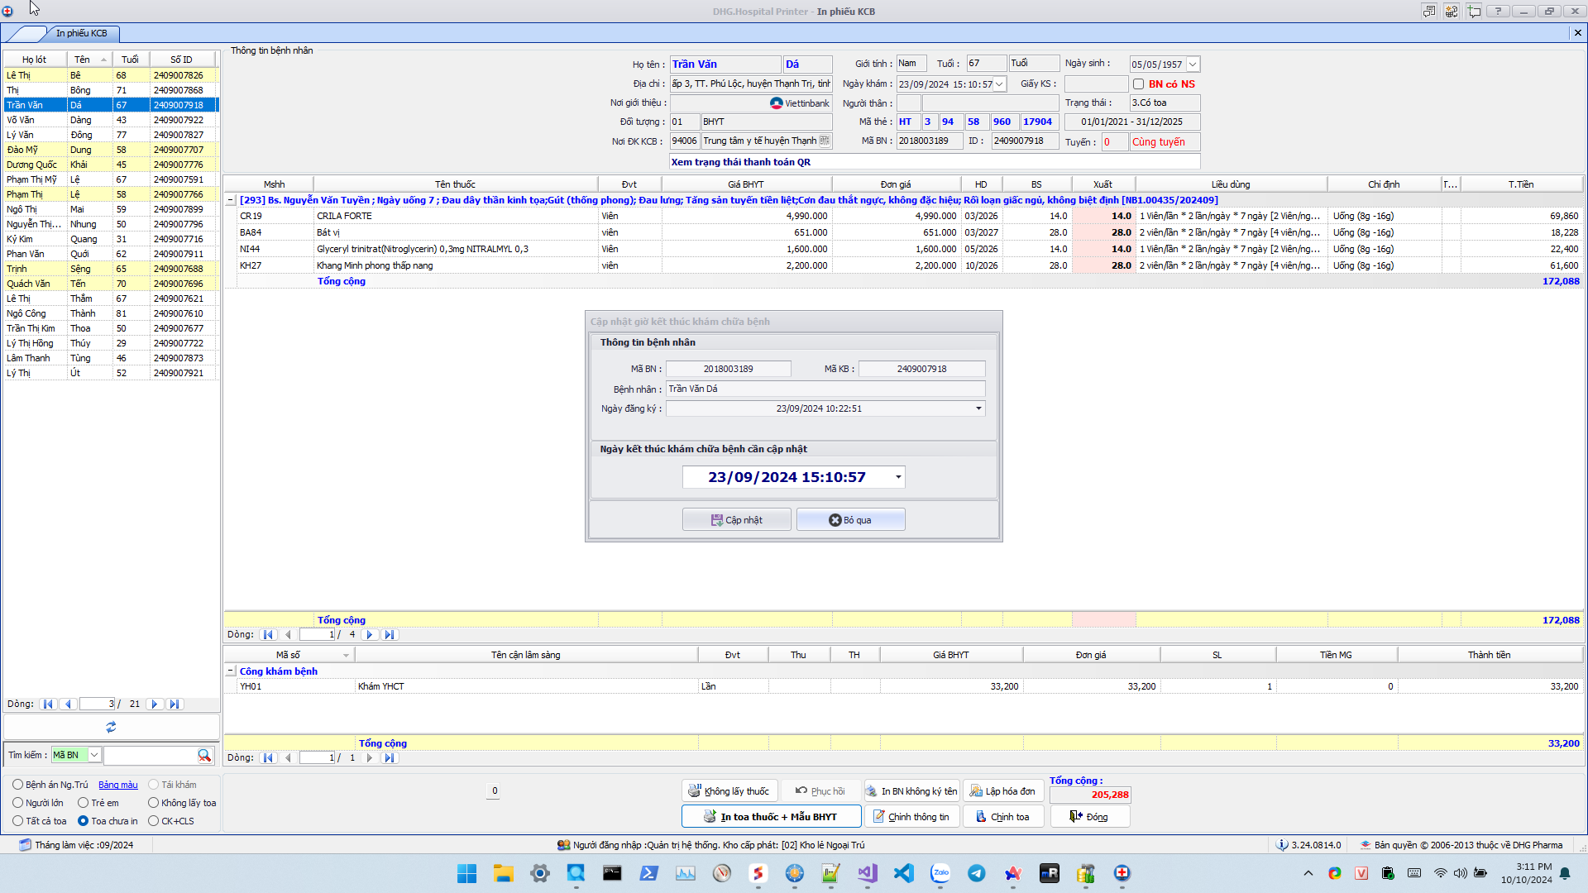The width and height of the screenshot is (1588, 893).
Task: Open the help icon in title bar
Action: click(x=1498, y=11)
